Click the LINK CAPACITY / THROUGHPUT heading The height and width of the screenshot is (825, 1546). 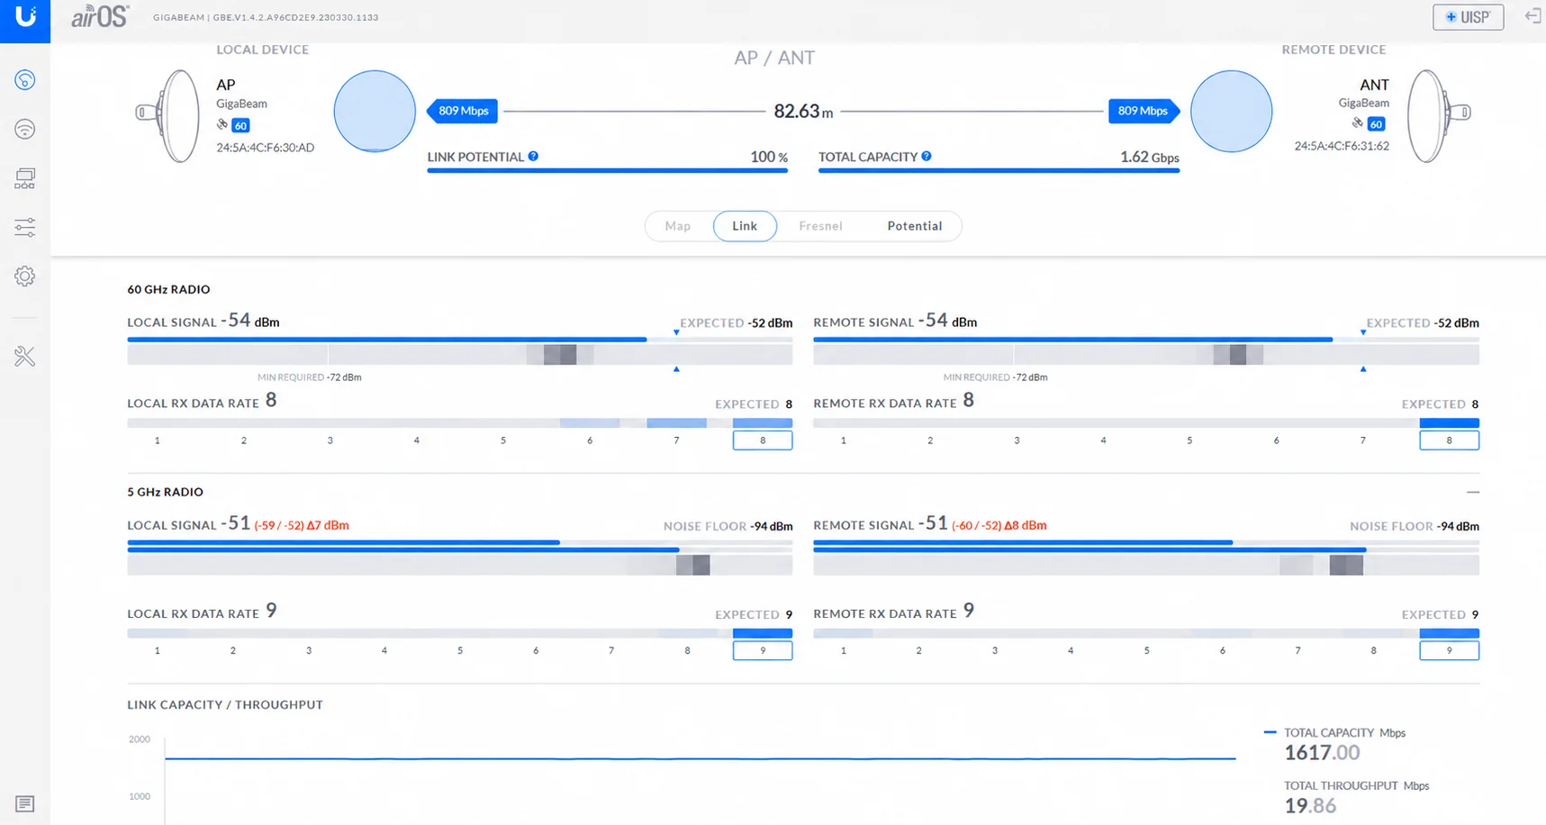(x=225, y=704)
